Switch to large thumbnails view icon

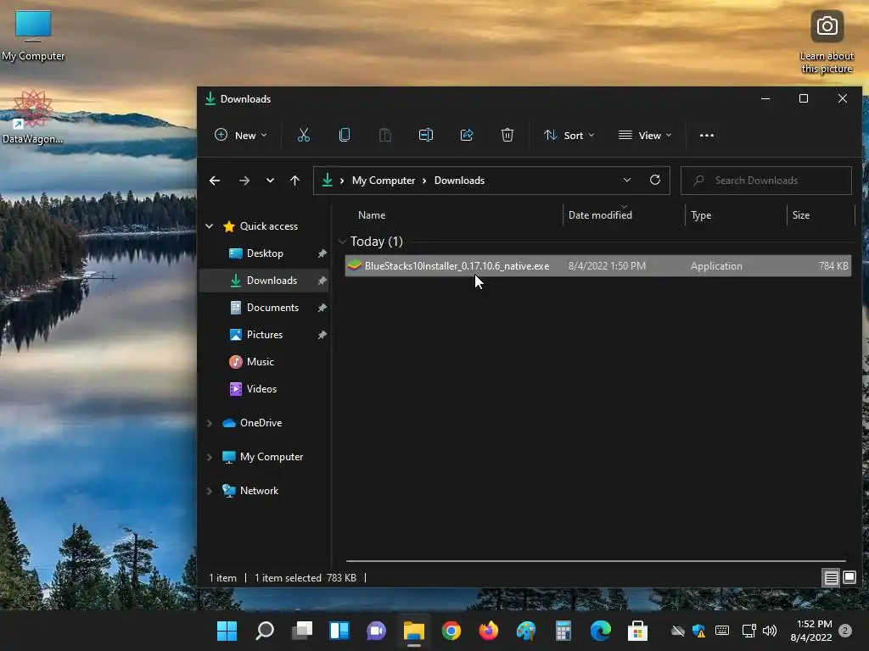tap(849, 578)
